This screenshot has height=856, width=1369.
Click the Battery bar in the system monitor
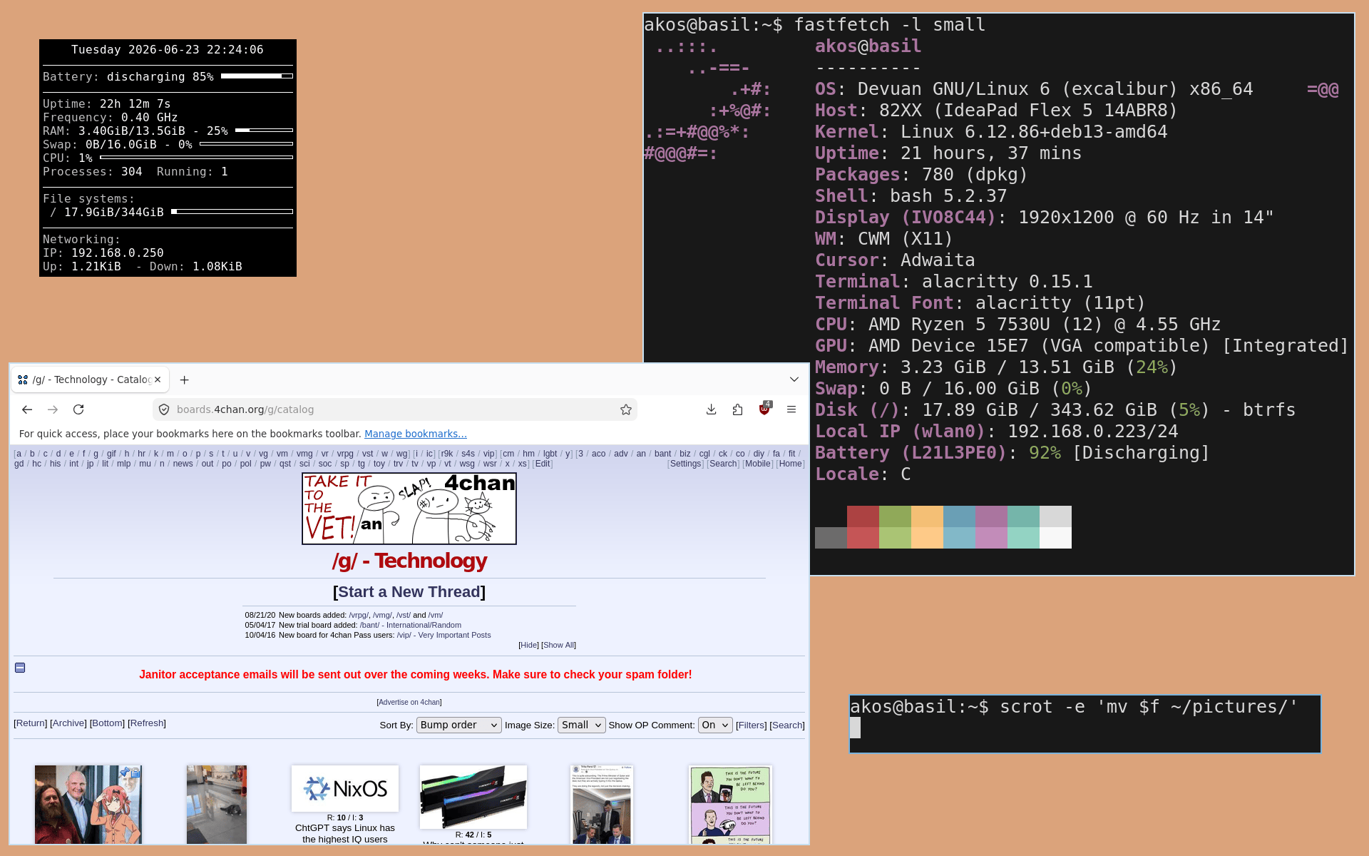coord(257,76)
